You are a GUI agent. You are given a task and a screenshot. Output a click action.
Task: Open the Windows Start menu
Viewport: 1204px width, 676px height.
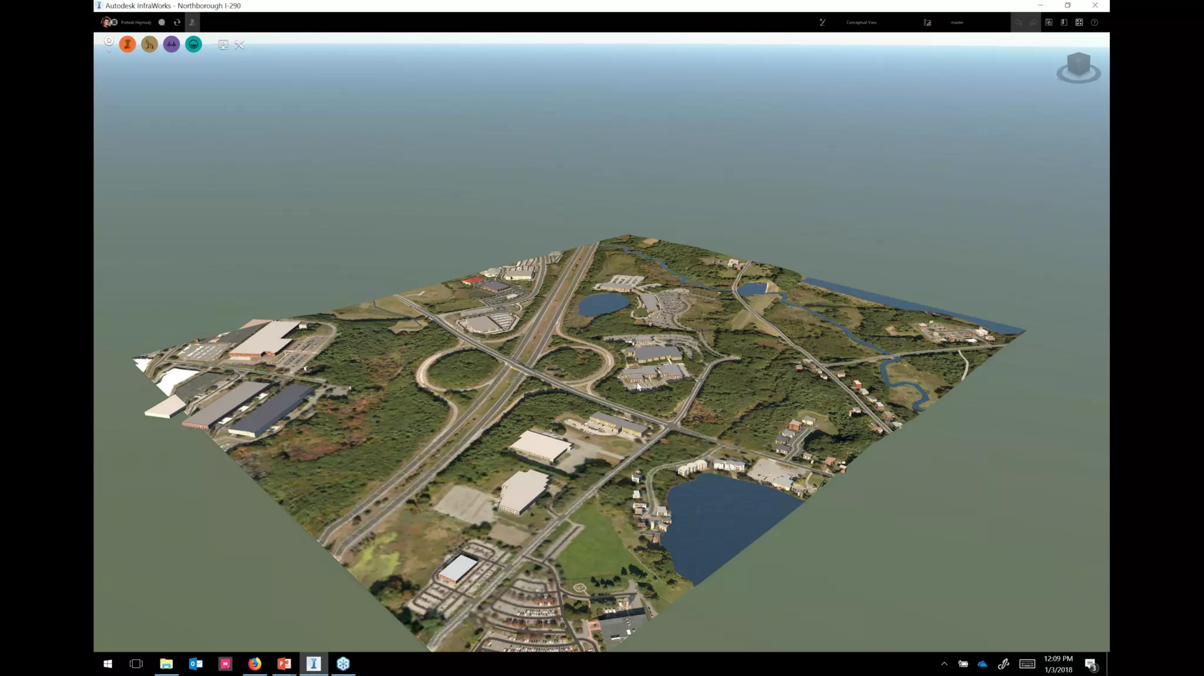coord(108,664)
